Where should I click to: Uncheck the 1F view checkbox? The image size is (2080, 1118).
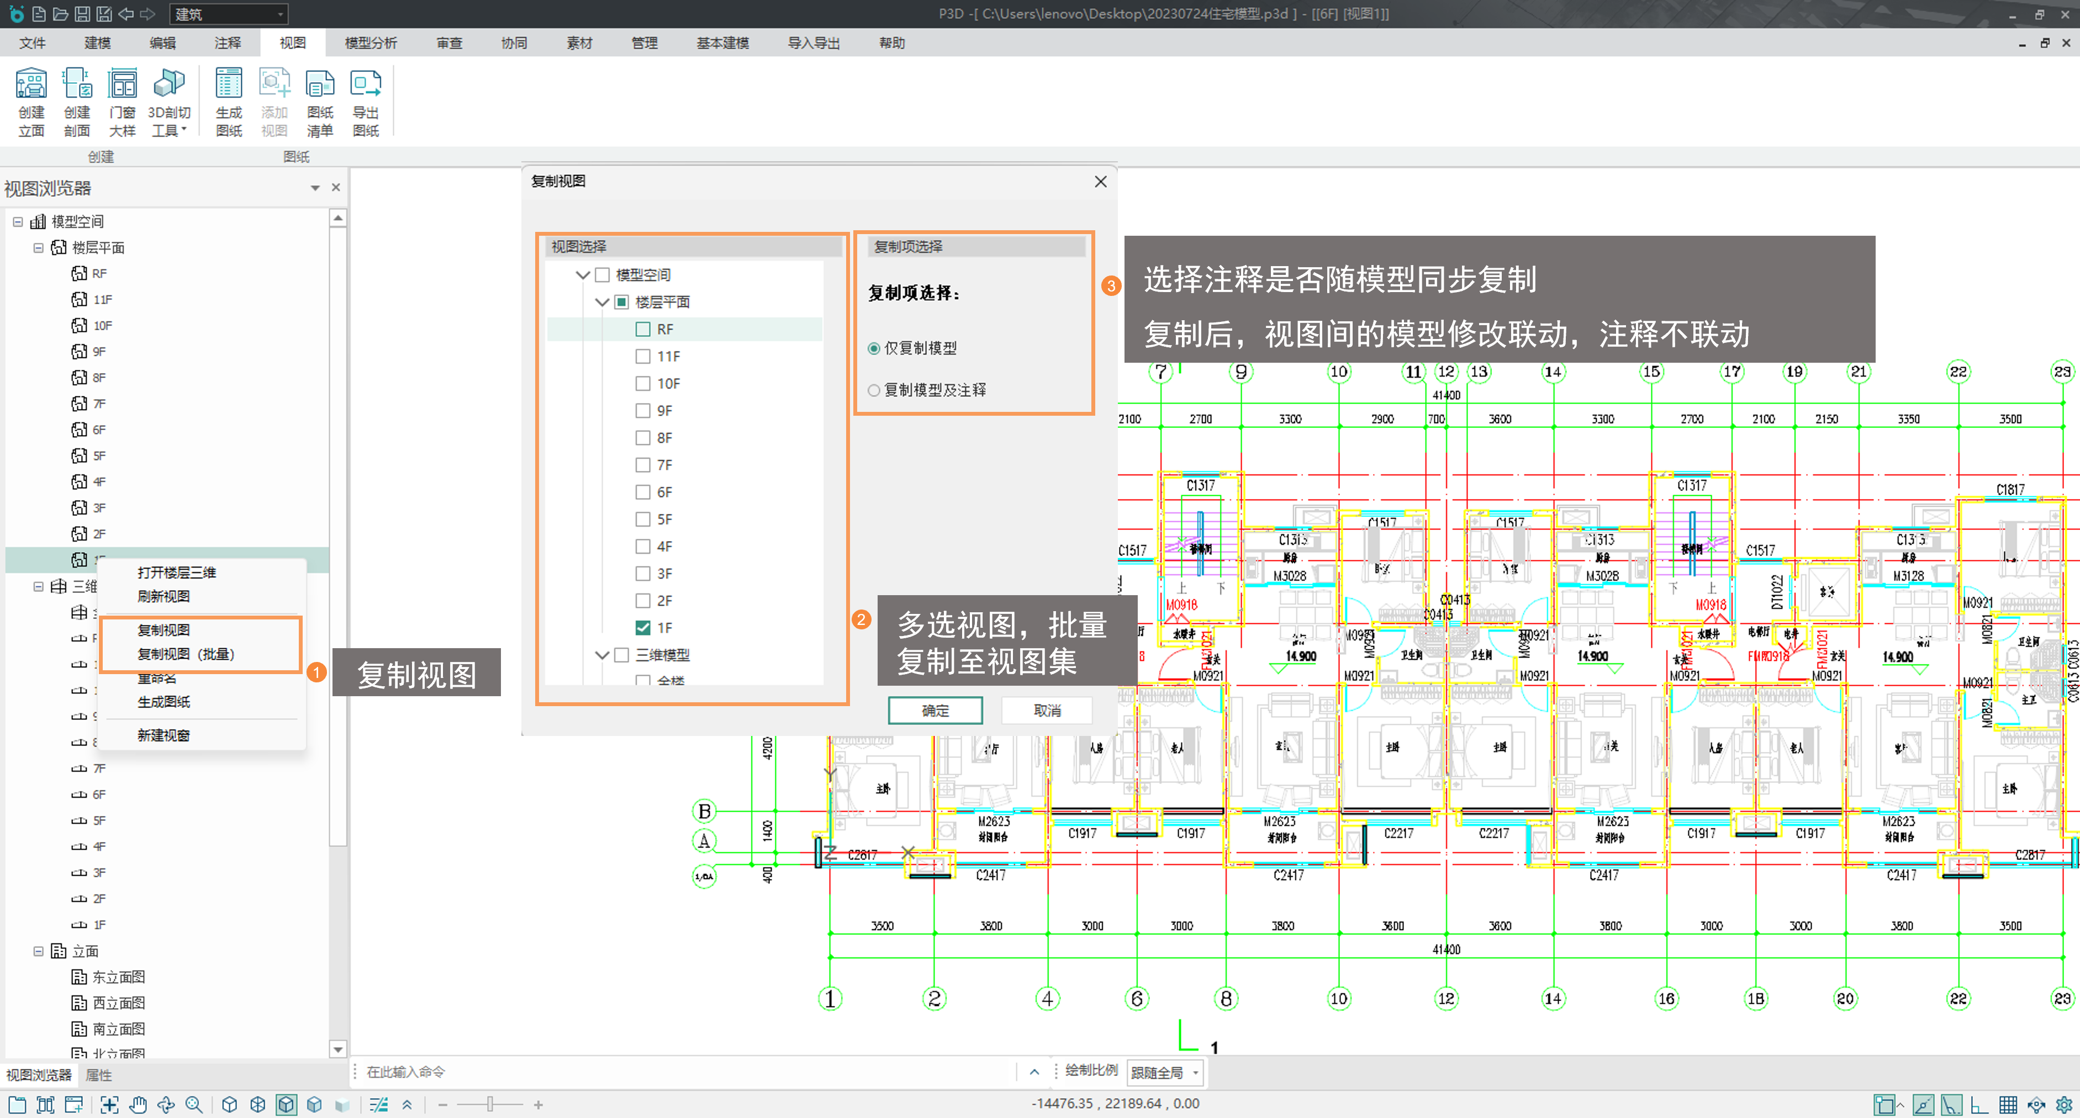[x=643, y=627]
